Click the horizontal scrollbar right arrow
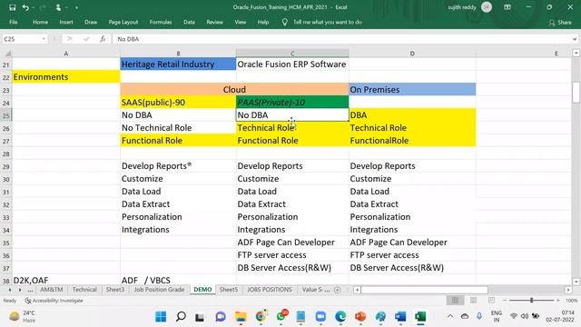The width and height of the screenshot is (581, 327). click(568, 290)
